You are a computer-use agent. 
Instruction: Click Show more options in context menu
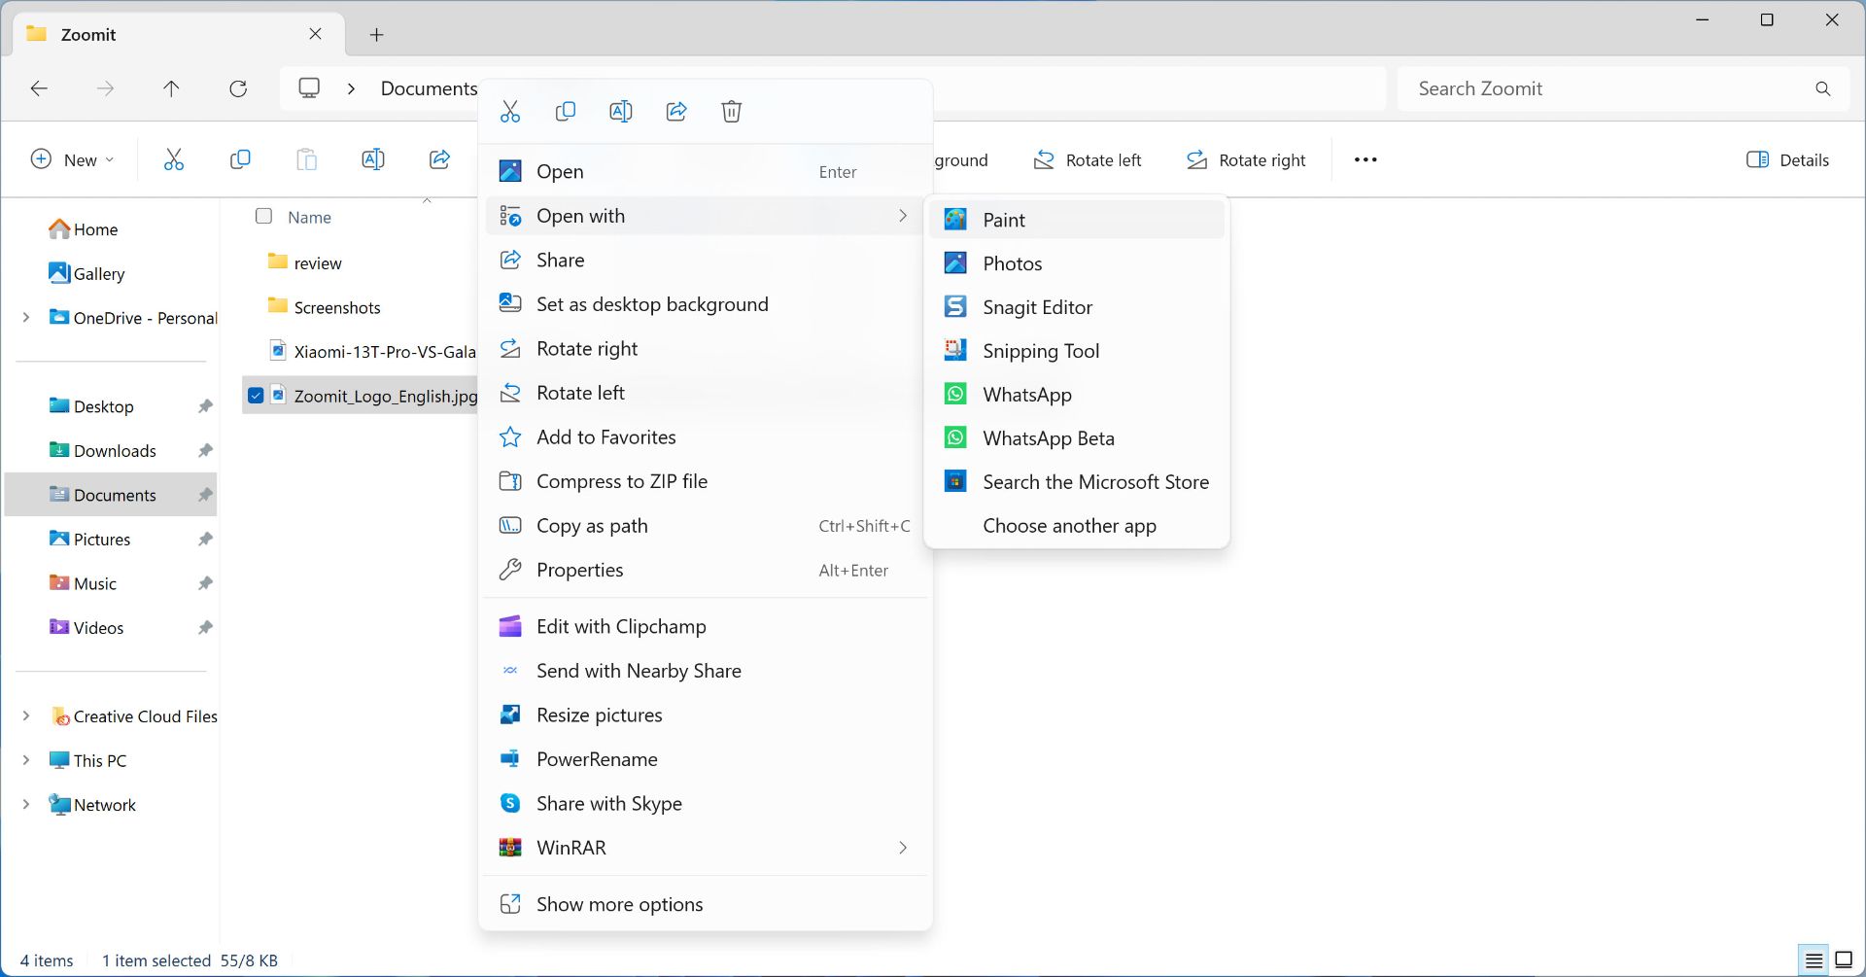click(x=619, y=904)
